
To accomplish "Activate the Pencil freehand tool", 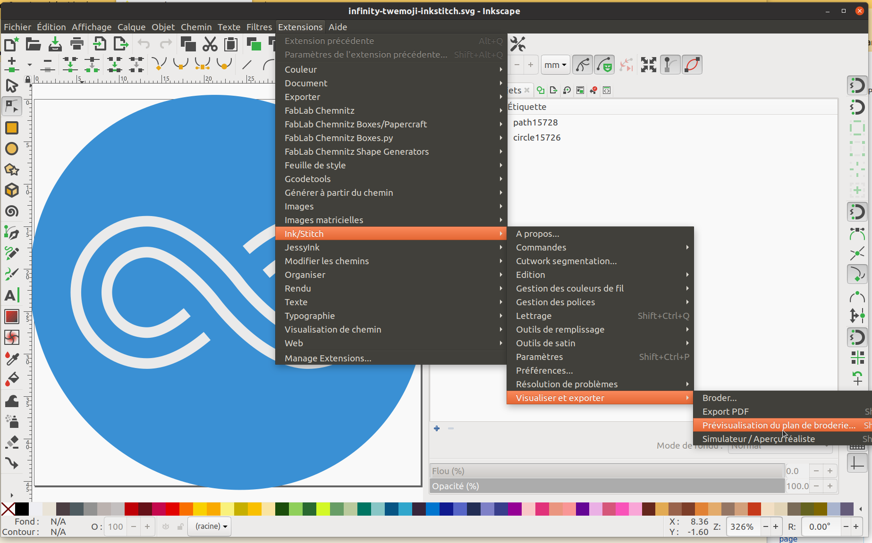I will click(12, 253).
